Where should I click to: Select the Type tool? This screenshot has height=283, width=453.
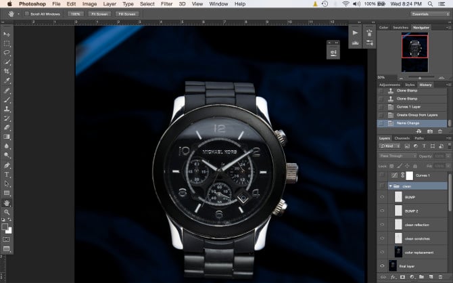pyautogui.click(x=7, y=174)
